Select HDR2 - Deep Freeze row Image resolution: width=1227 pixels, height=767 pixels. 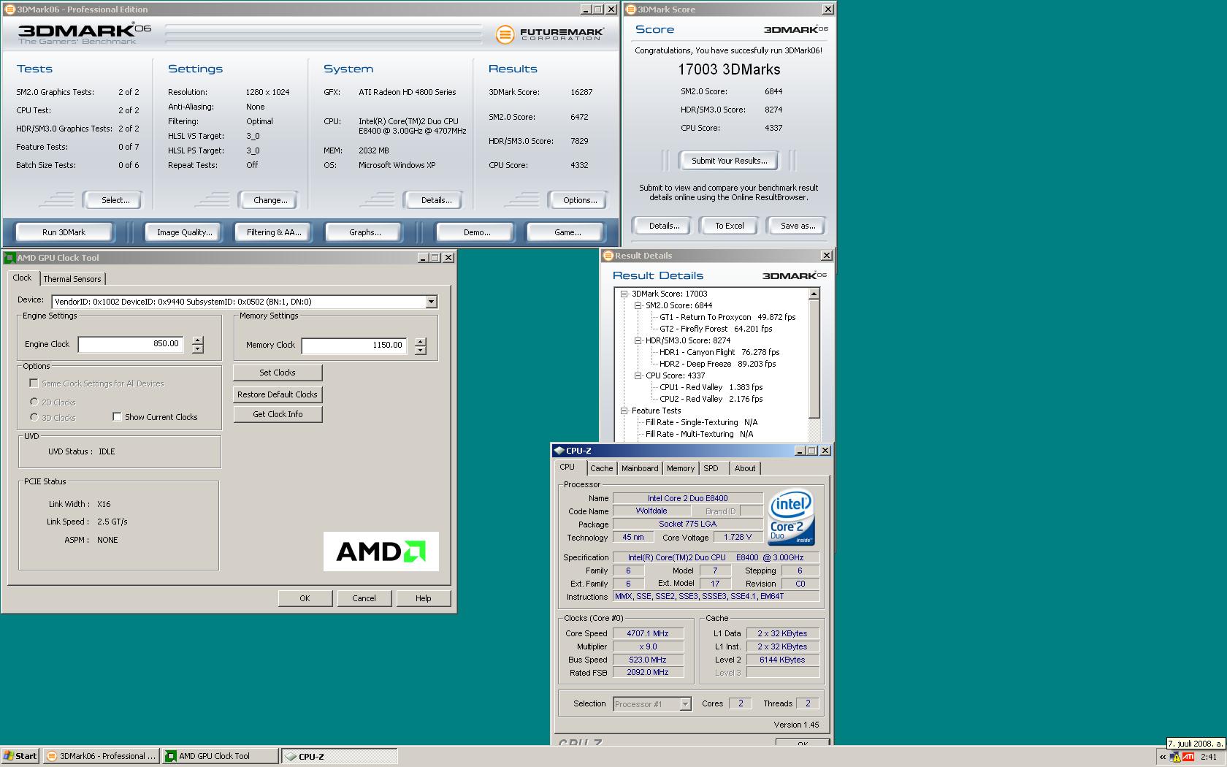coord(717,364)
